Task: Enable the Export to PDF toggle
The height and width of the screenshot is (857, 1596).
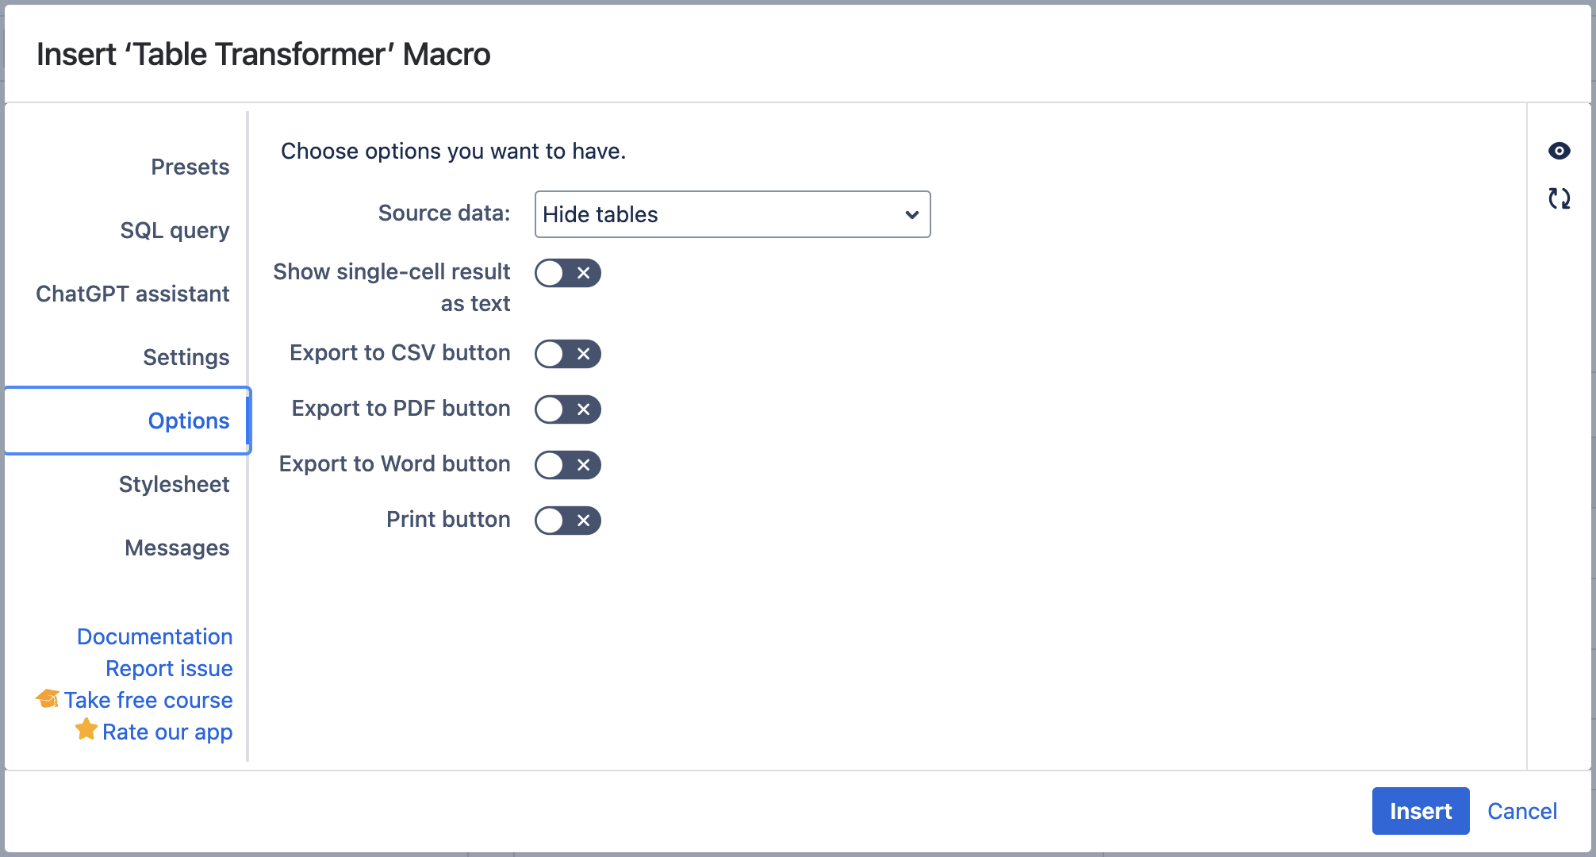Action: pyautogui.click(x=567, y=409)
